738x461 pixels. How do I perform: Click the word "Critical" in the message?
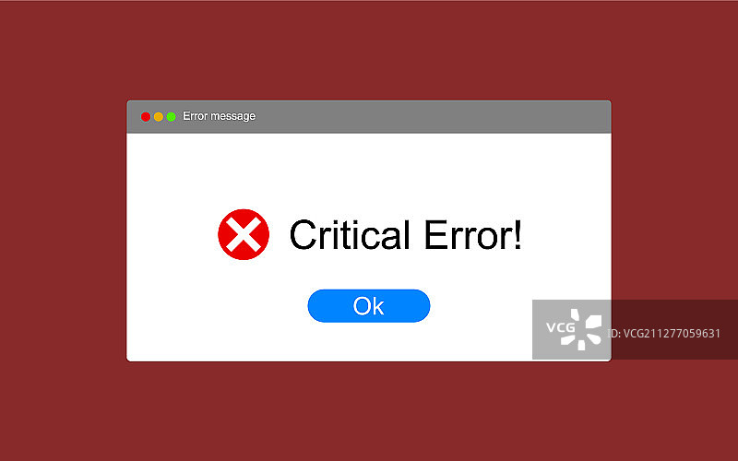[350, 234]
